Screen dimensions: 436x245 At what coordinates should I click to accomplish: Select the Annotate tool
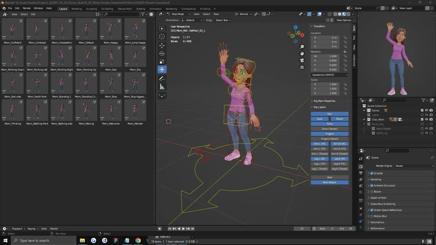162,78
